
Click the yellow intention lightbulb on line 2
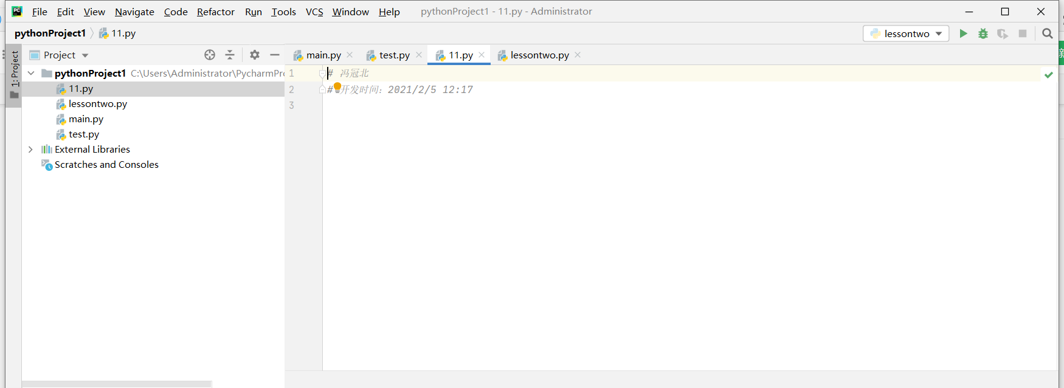coord(337,87)
